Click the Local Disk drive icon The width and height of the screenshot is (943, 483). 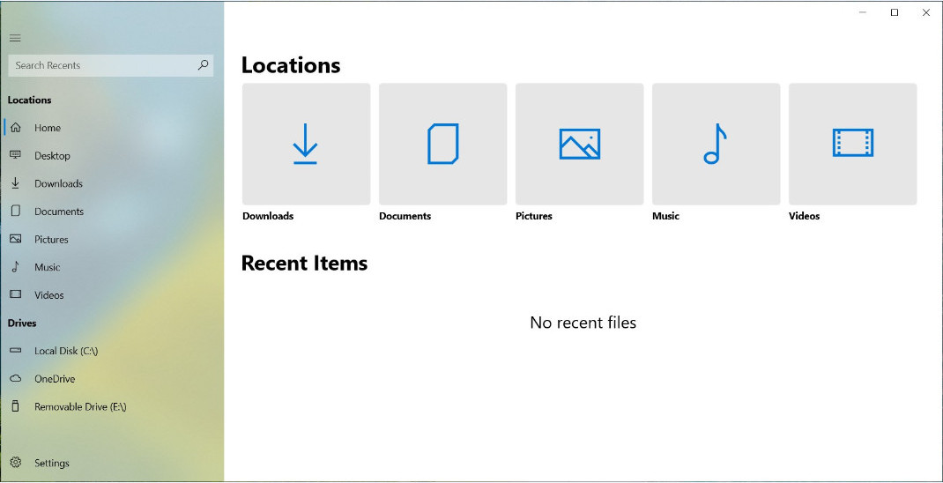point(16,350)
